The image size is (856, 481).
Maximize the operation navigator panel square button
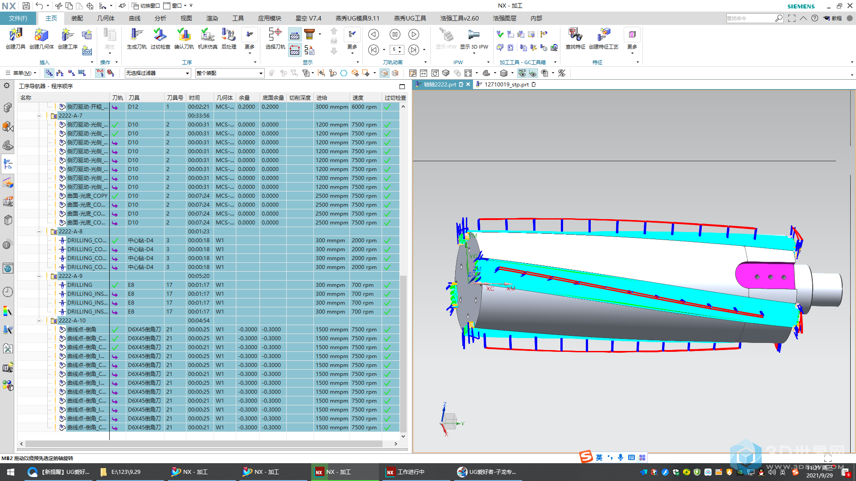402,86
